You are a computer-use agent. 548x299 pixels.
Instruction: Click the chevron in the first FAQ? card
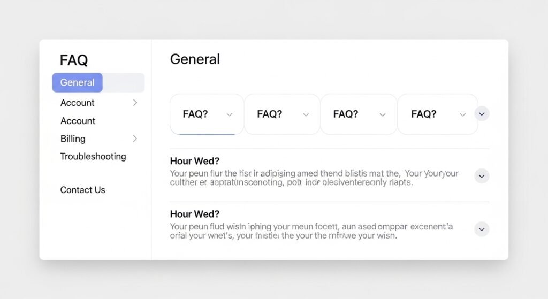point(230,114)
